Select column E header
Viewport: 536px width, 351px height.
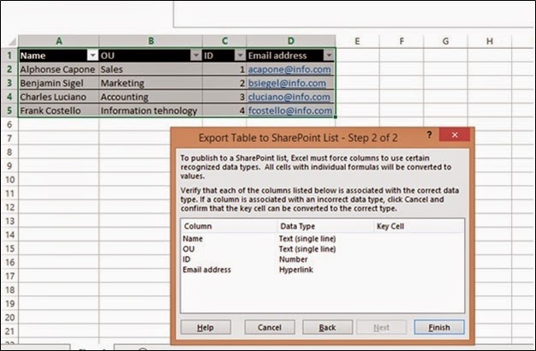click(357, 41)
